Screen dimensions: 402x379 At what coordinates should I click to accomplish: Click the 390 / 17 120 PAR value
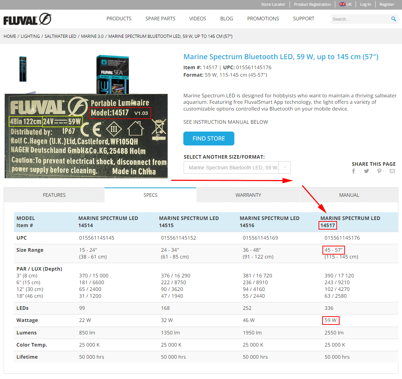point(339,276)
